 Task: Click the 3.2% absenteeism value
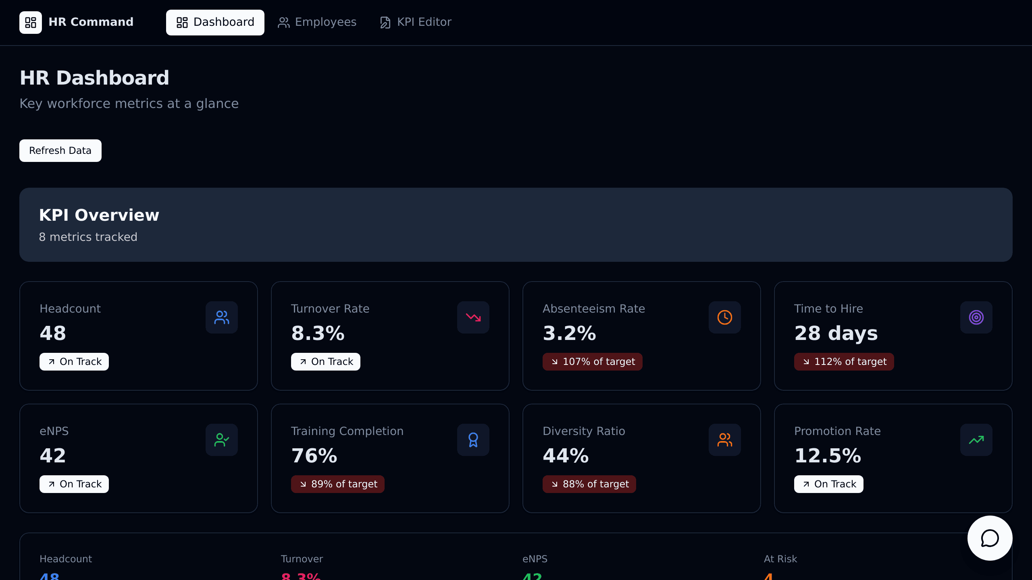point(570,333)
